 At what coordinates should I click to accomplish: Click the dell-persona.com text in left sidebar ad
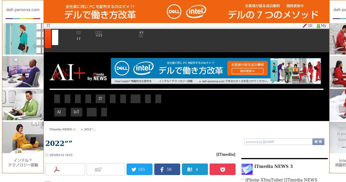pos(23,10)
